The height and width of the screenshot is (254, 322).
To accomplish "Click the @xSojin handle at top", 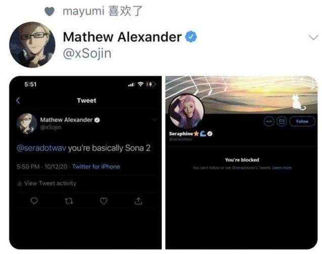I will [87, 54].
